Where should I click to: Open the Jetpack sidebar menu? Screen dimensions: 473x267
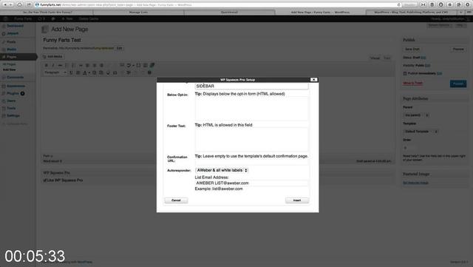tap(13, 33)
